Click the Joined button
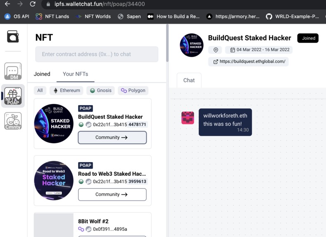Viewport: 326px width, 237px height. coord(308,38)
